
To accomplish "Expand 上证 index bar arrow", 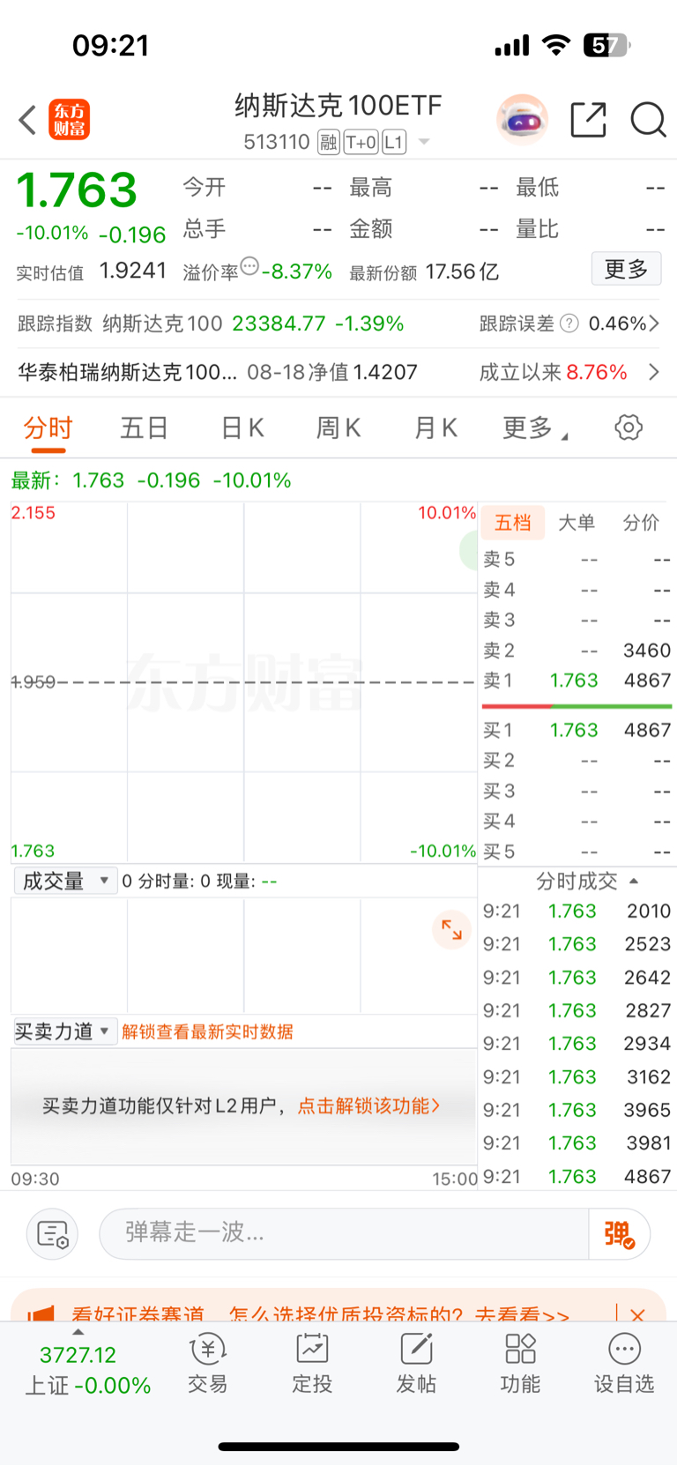I will coord(78,1332).
